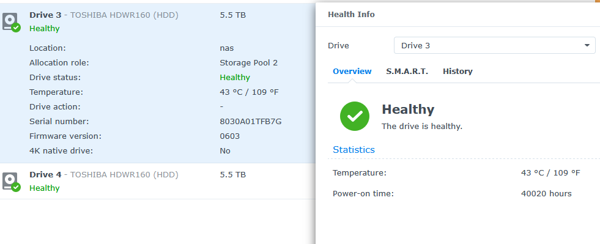Collapse the Drive 3 details row
The width and height of the screenshot is (600, 244).
[158, 22]
